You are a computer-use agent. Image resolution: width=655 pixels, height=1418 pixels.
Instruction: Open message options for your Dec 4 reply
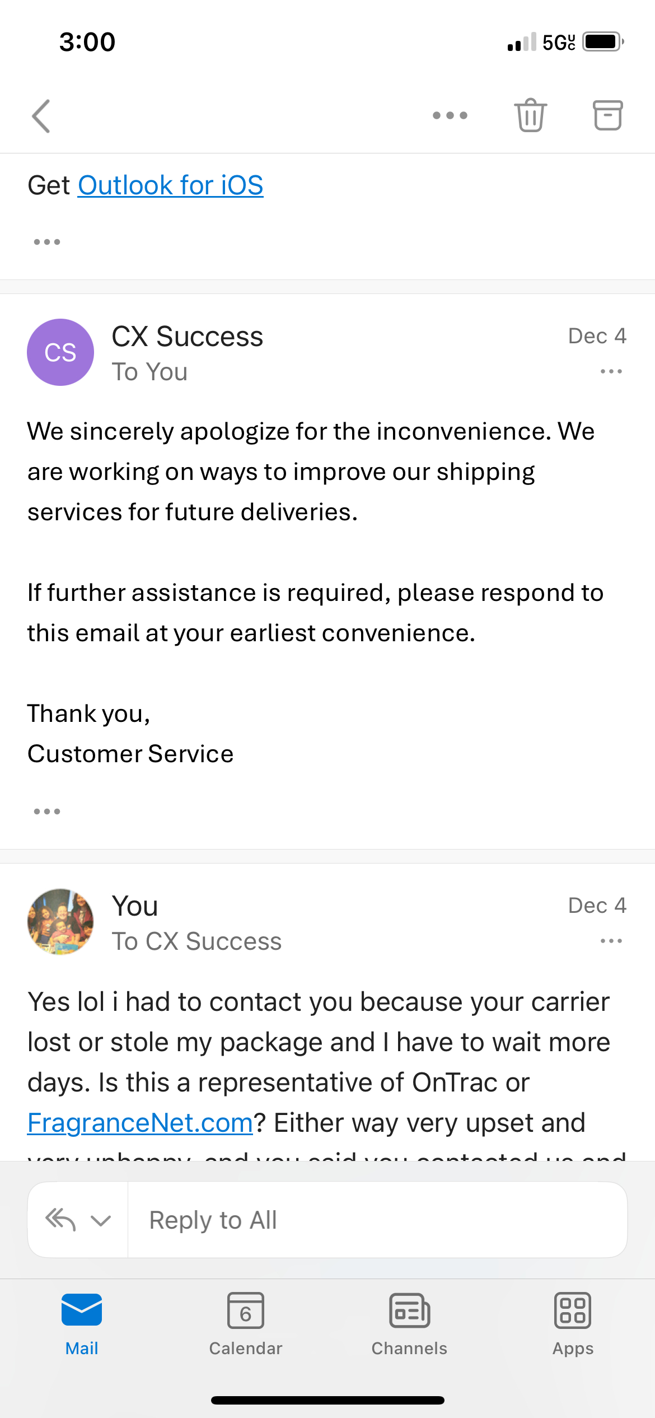(611, 941)
